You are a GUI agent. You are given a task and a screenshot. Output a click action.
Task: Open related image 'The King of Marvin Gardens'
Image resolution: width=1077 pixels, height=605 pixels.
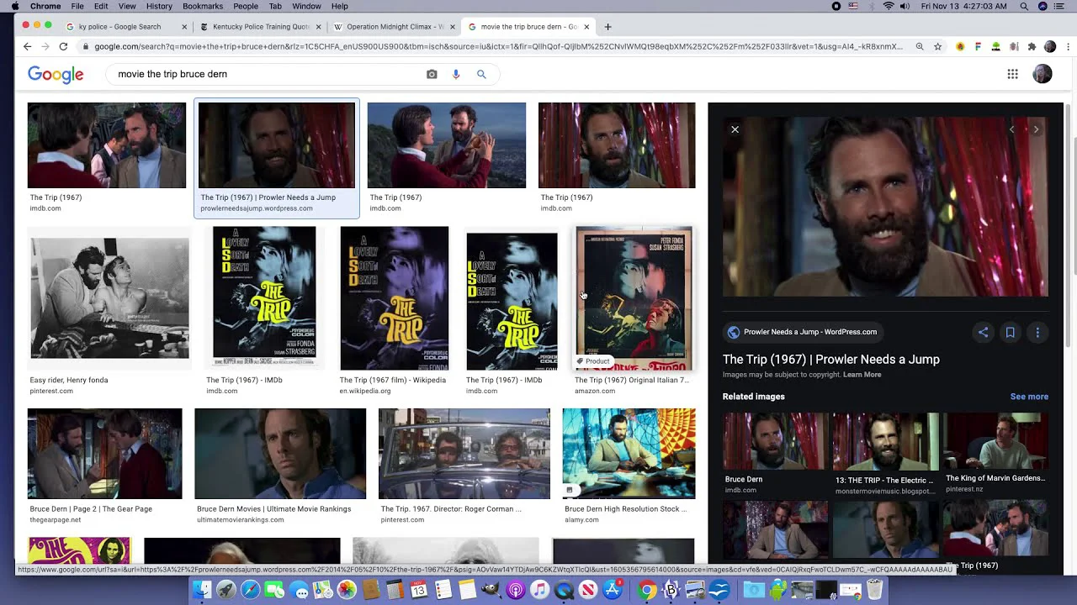tap(995, 441)
